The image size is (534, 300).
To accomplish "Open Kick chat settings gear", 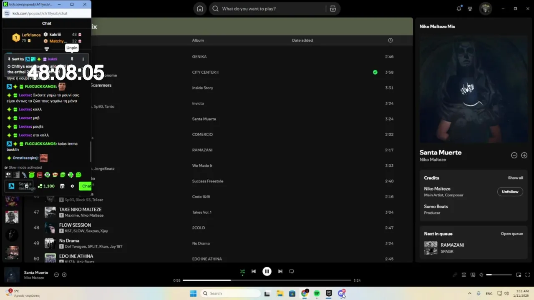I will [72, 186].
